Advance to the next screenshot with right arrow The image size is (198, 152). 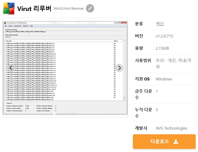pos(119,68)
